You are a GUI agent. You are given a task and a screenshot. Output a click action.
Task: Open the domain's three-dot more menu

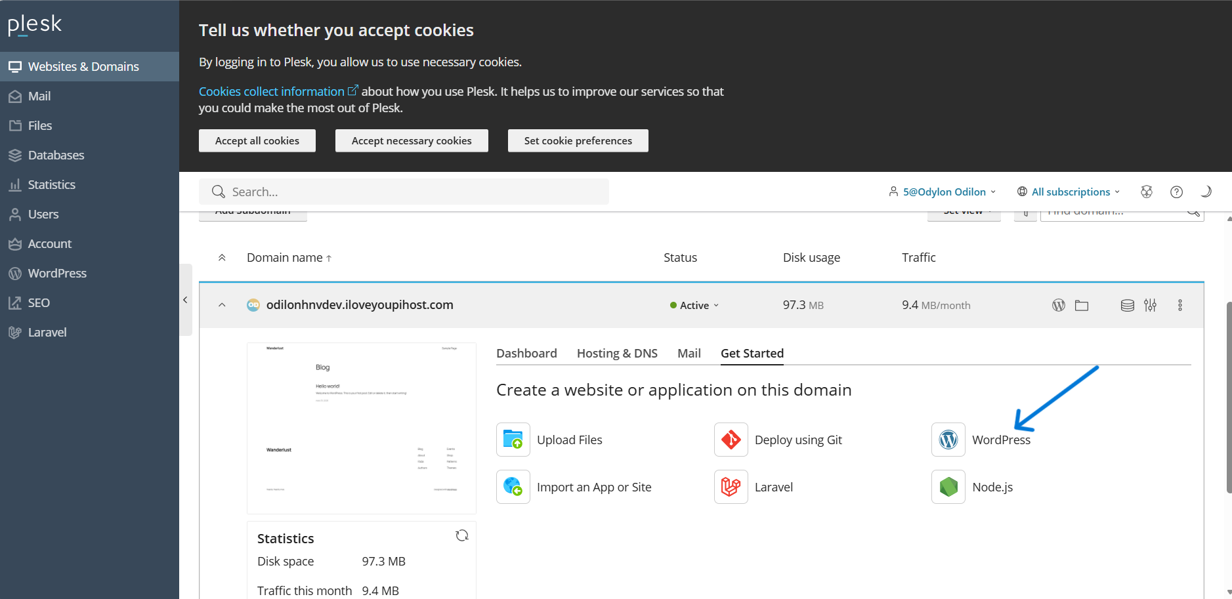point(1179,305)
